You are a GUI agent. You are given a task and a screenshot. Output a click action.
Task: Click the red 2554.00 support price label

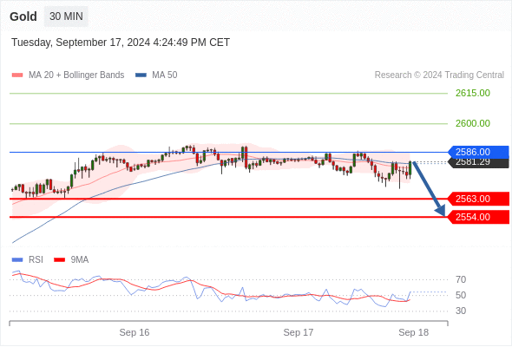[x=478, y=217]
